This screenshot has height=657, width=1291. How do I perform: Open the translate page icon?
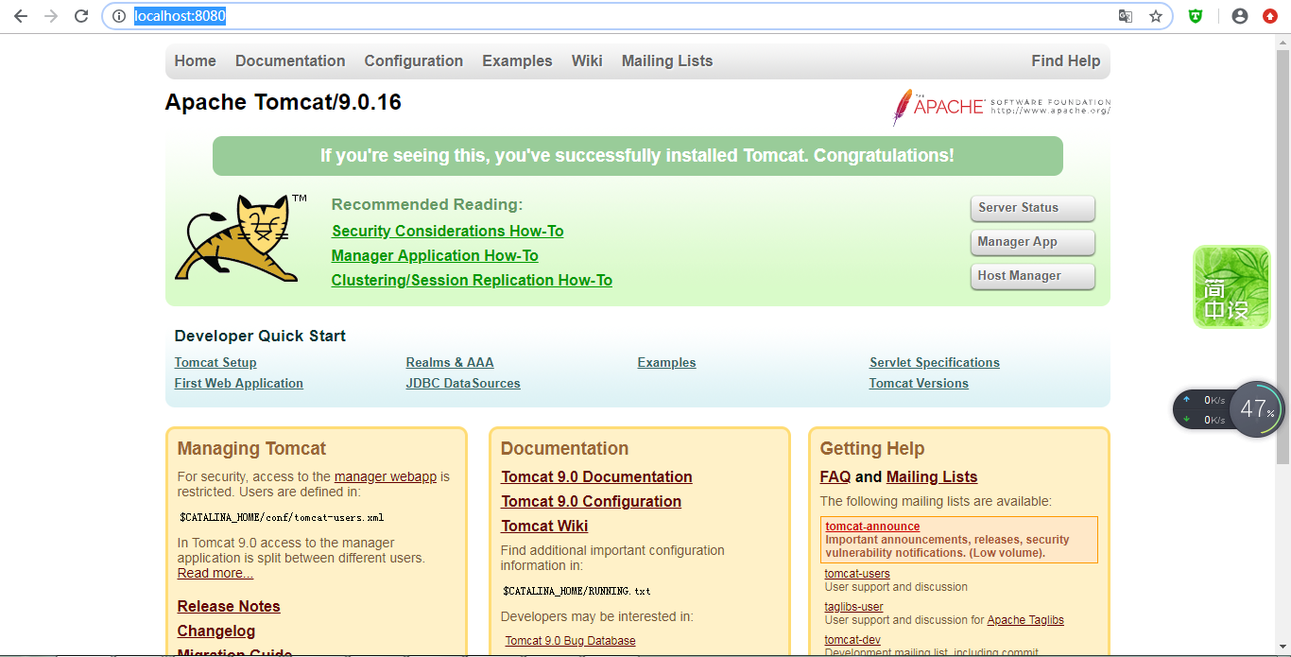point(1126,16)
